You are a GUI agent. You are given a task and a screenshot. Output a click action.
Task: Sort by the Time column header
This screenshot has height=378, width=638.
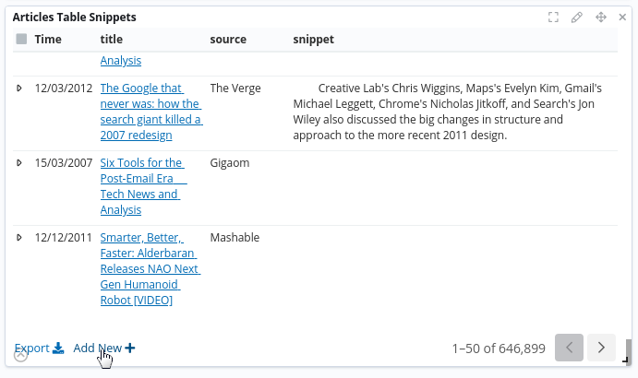click(x=48, y=40)
